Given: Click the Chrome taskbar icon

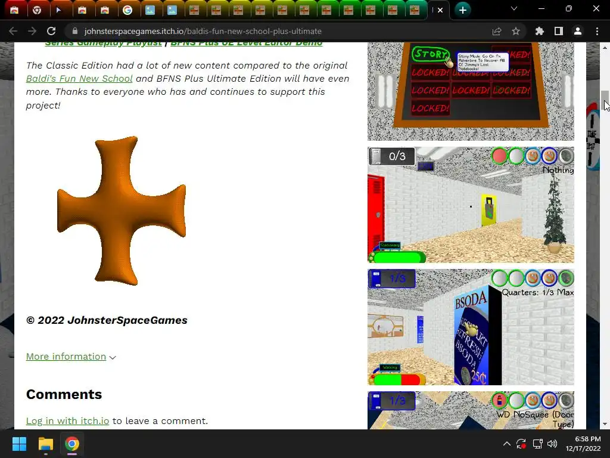Looking at the screenshot, I should (72, 444).
